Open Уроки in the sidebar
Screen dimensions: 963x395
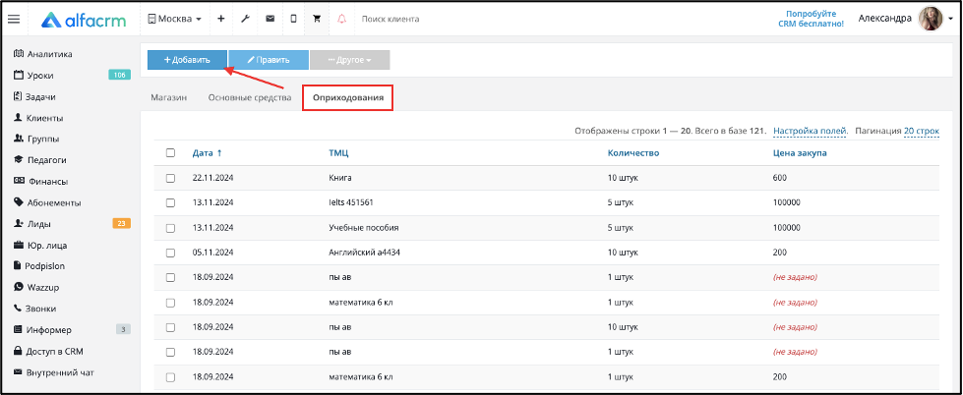(x=33, y=76)
